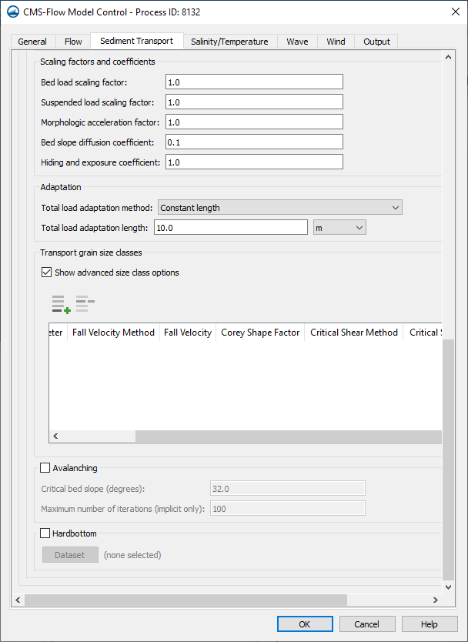Click the add size class row icon
The image size is (468, 642).
pyautogui.click(x=62, y=304)
